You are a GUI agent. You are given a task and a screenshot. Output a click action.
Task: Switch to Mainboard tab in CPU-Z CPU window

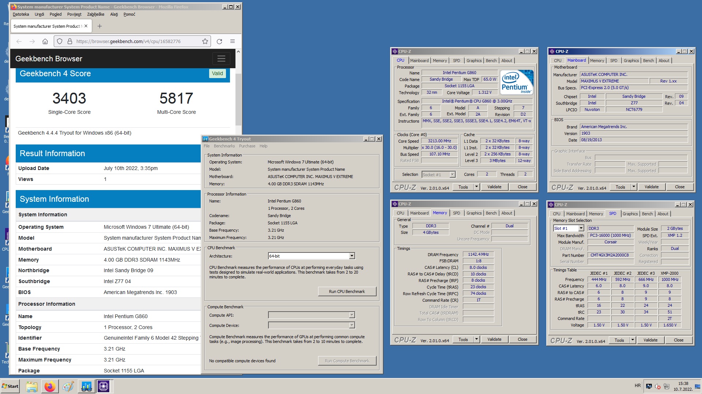pos(419,61)
